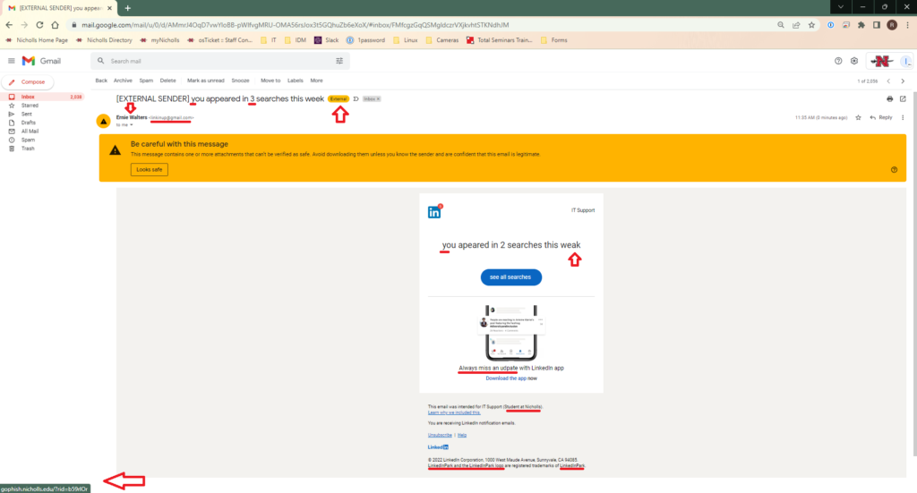Star this email message

[858, 117]
